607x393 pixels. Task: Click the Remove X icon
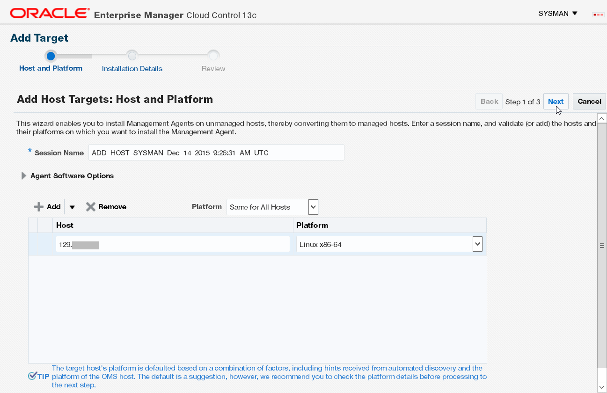(x=91, y=207)
